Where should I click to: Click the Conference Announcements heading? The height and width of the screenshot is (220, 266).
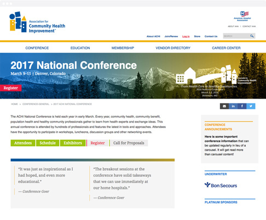pyautogui.click(x=218, y=127)
